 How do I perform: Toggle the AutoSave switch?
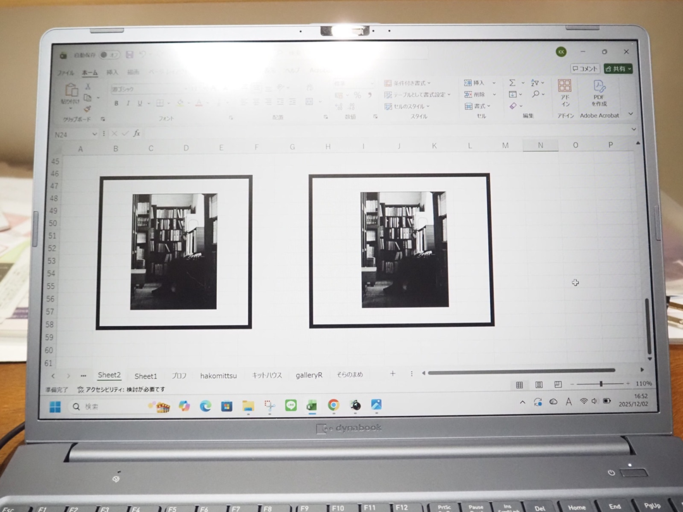tap(109, 55)
